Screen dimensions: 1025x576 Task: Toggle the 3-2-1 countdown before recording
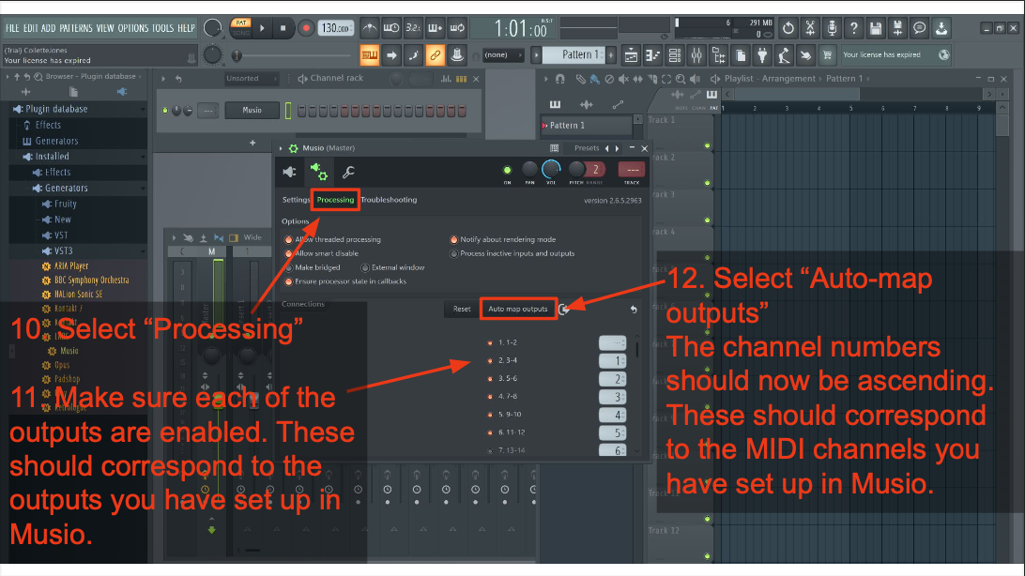pyautogui.click(x=413, y=28)
